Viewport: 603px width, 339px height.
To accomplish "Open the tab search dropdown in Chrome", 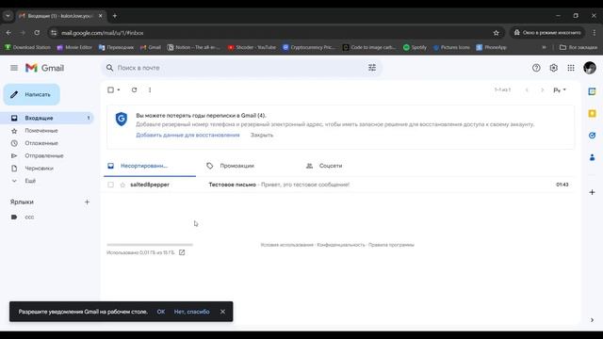I will pos(8,16).
